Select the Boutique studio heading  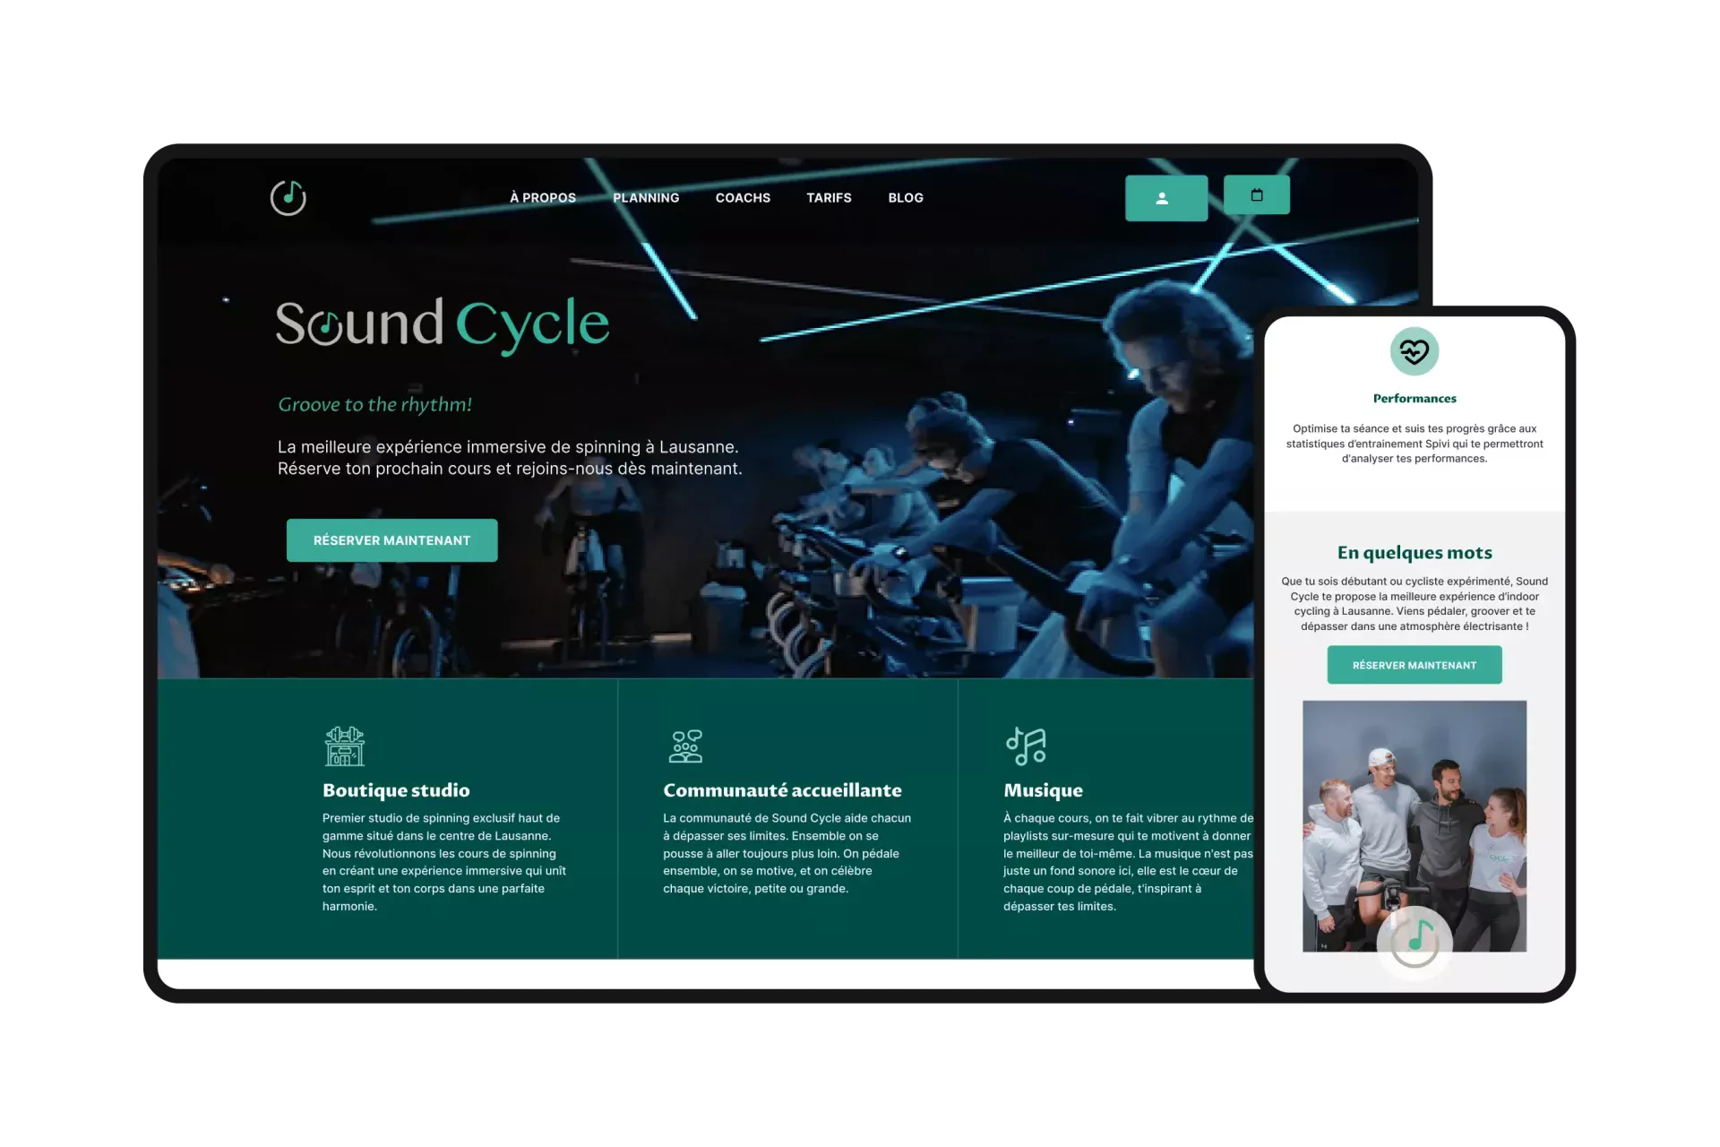click(396, 790)
